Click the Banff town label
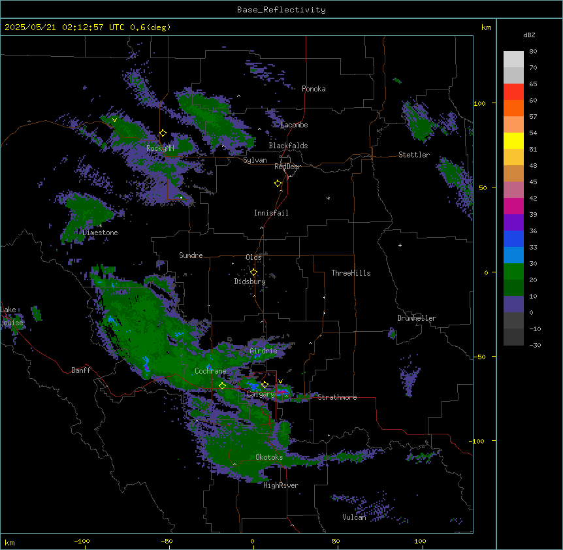Screen dimensions: 563x550 [81, 370]
